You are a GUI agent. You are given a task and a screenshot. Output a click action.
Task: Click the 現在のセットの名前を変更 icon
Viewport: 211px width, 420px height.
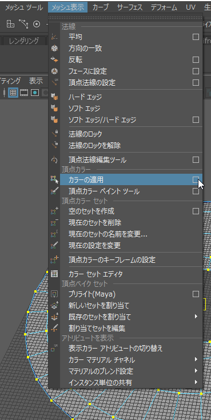[54, 234]
